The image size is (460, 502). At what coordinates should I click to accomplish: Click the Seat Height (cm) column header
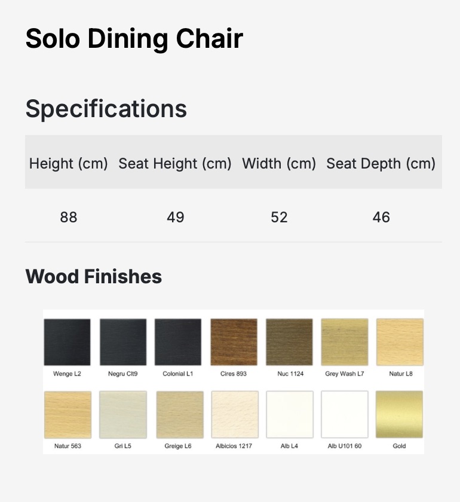175,163
